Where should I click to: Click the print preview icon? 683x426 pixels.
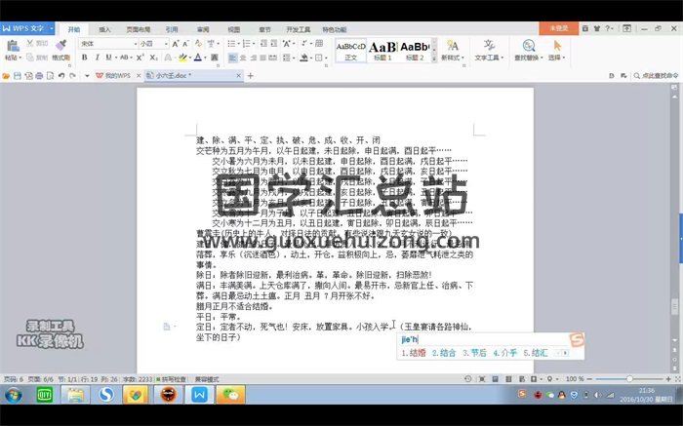(50, 76)
